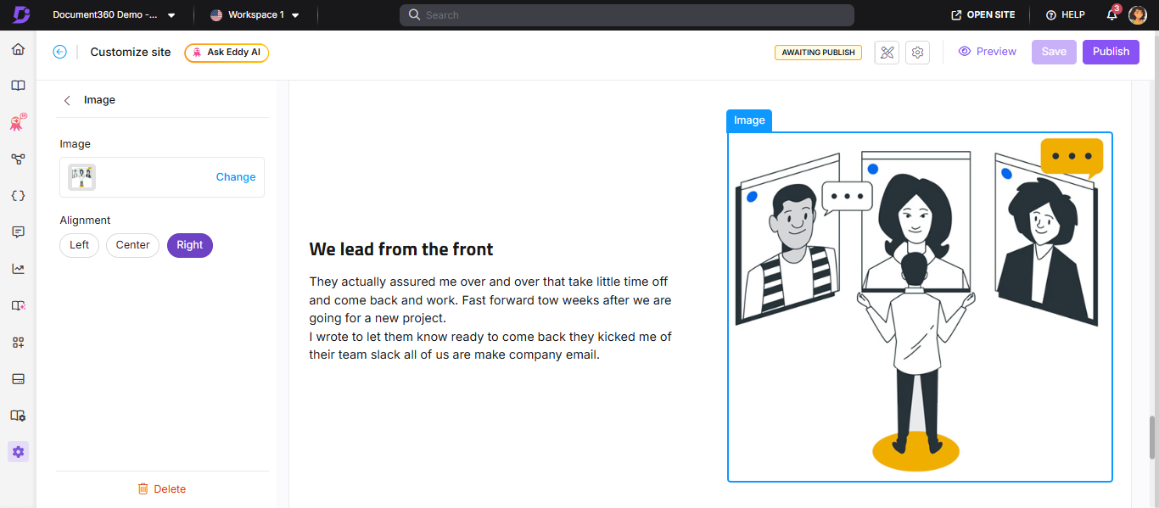1159x508 pixels.
Task: Set image alignment to Right
Action: [190, 245]
